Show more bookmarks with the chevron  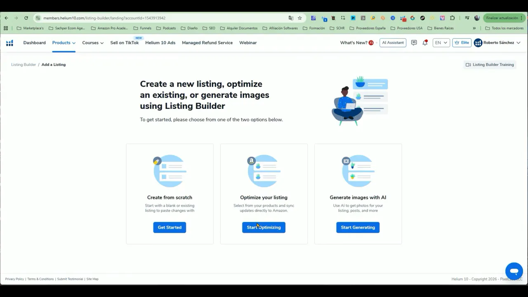(474, 28)
